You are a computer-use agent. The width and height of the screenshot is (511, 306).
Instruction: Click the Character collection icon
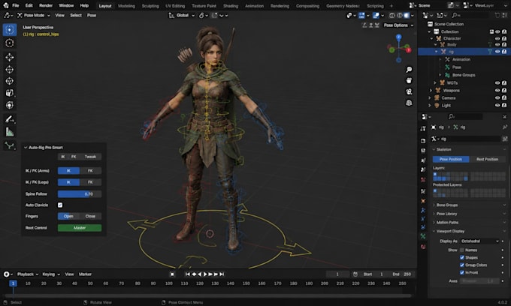coord(439,38)
